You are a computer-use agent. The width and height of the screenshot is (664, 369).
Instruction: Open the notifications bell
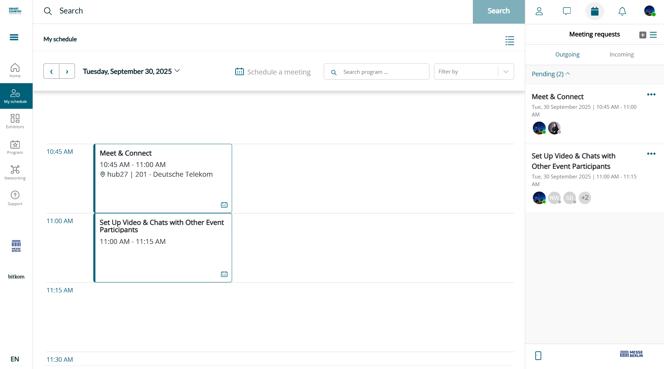pos(622,11)
